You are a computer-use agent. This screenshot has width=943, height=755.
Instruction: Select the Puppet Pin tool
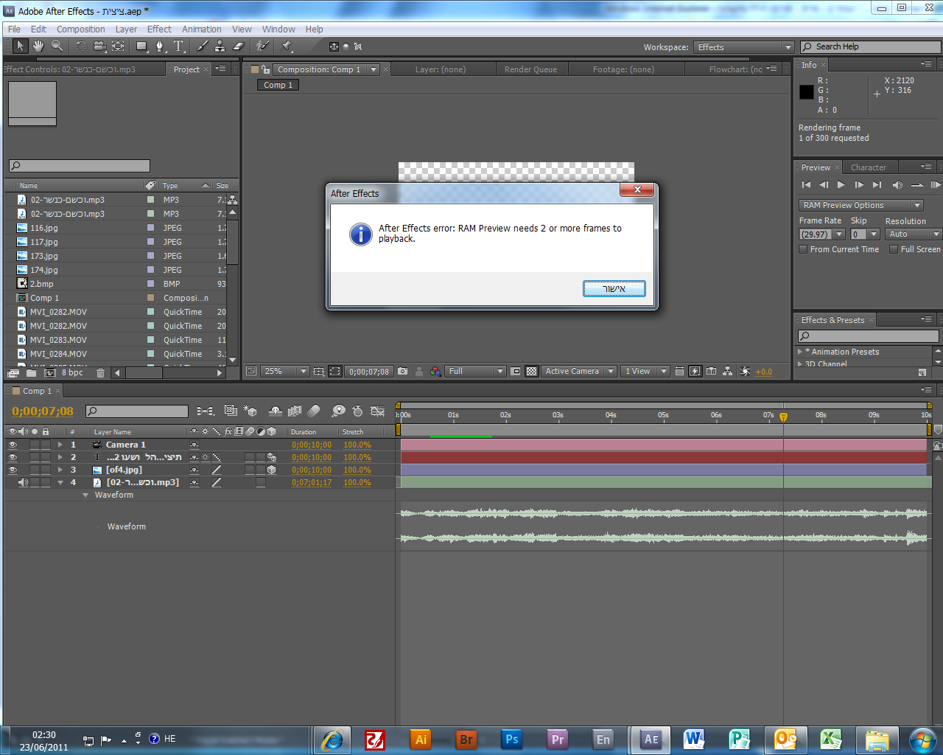(x=287, y=46)
